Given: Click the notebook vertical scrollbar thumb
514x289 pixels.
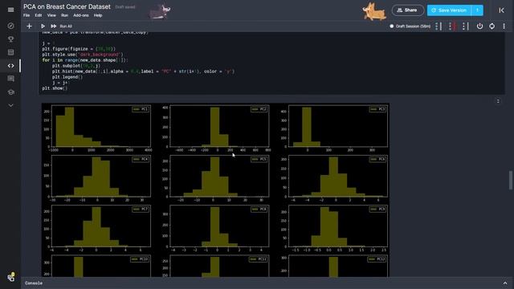Looking at the screenshot, I should [511, 180].
